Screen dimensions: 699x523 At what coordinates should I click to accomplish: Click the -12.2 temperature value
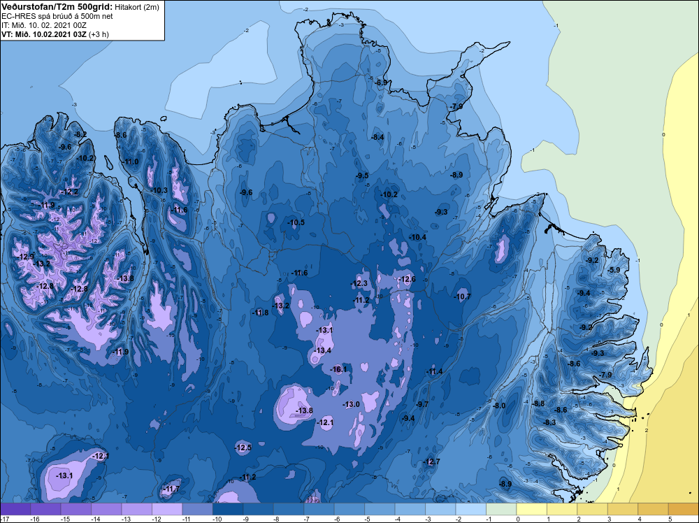click(69, 192)
